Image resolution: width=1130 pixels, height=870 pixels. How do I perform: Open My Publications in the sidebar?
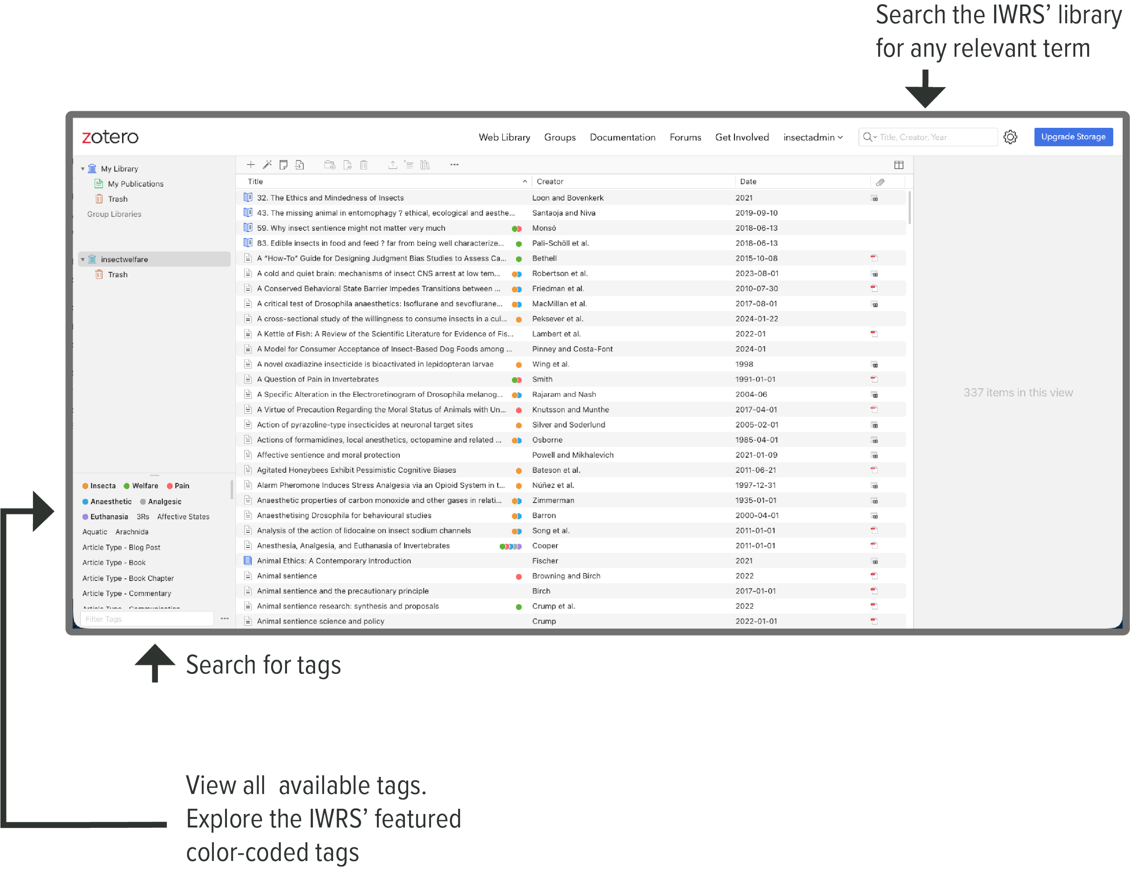135,184
